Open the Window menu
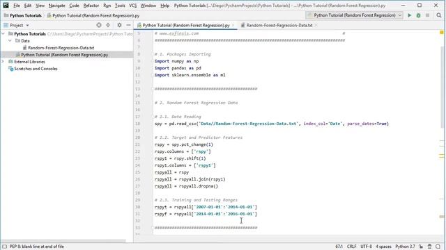The height and width of the screenshot is (250, 446). (x=148, y=6)
